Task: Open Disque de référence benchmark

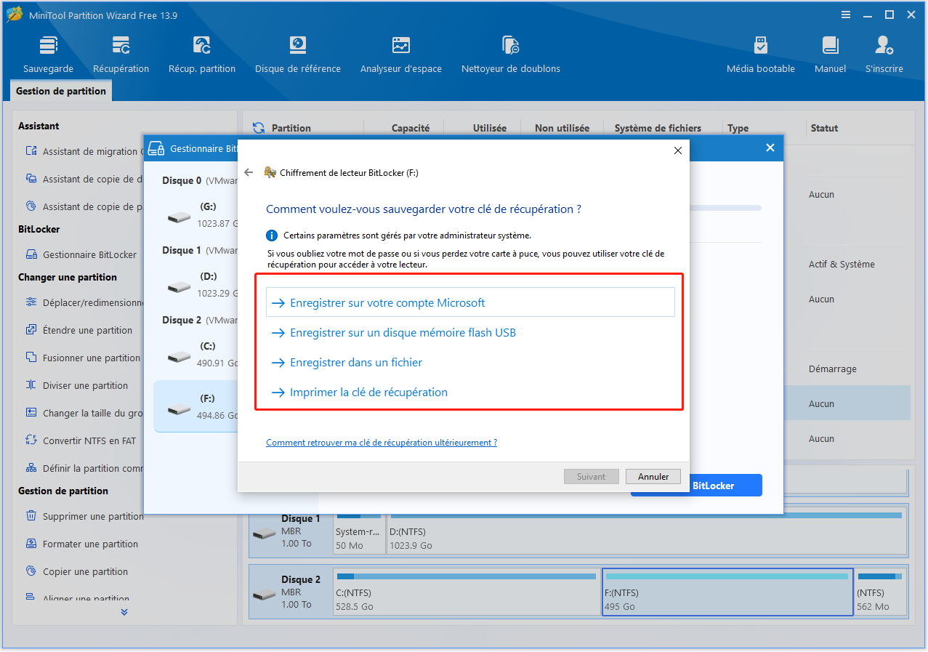Action: coord(297,55)
